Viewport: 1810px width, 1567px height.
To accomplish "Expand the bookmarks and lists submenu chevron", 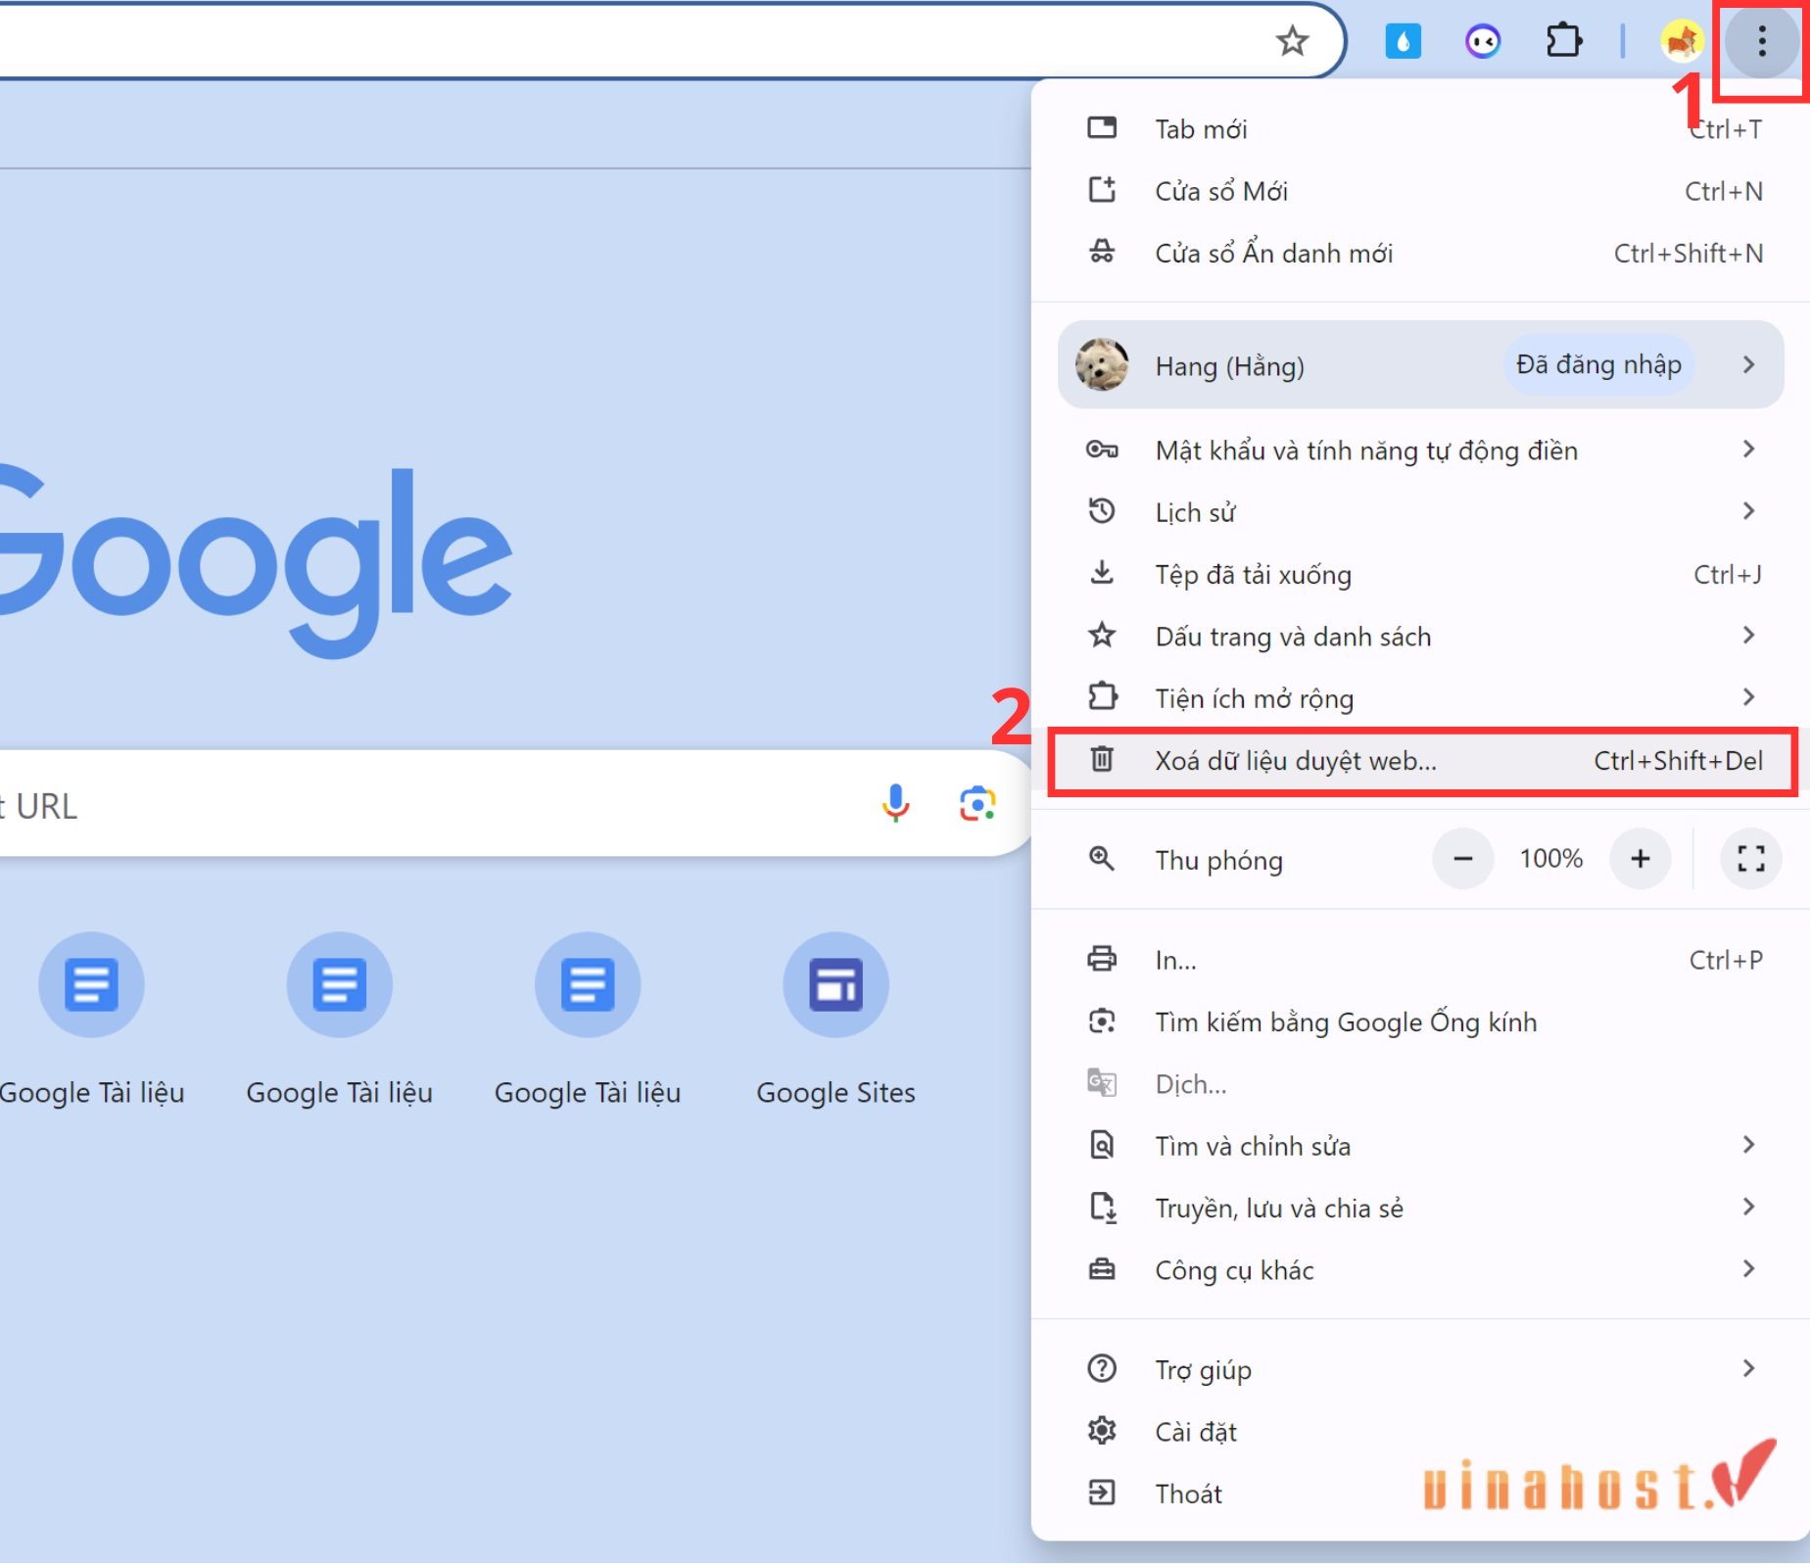I will (x=1748, y=635).
